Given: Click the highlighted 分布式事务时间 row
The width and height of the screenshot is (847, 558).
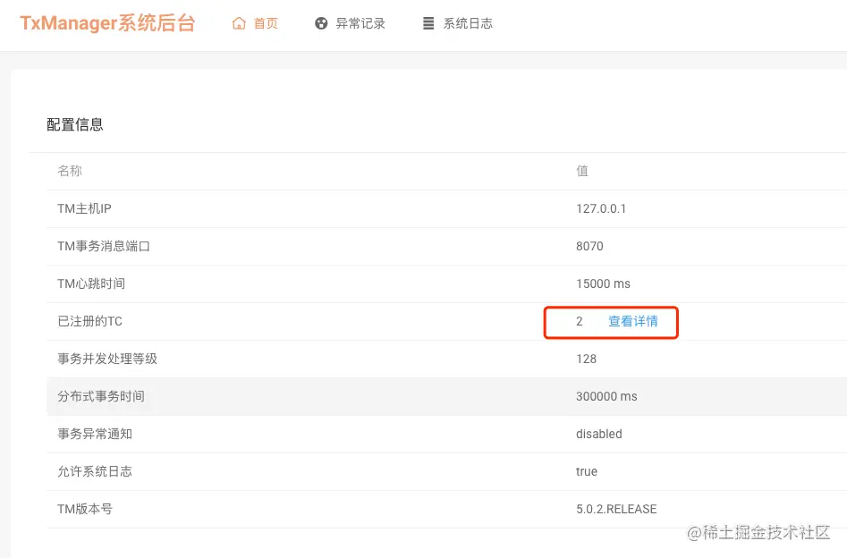Looking at the screenshot, I should click(446, 396).
